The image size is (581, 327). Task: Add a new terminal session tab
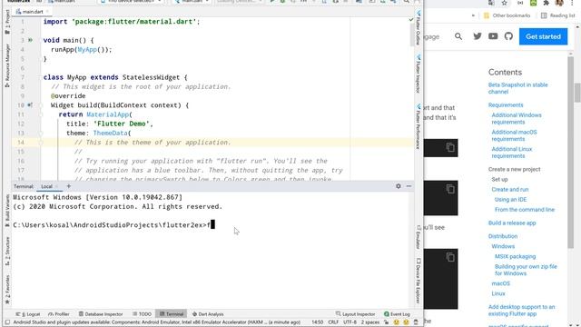[69, 186]
